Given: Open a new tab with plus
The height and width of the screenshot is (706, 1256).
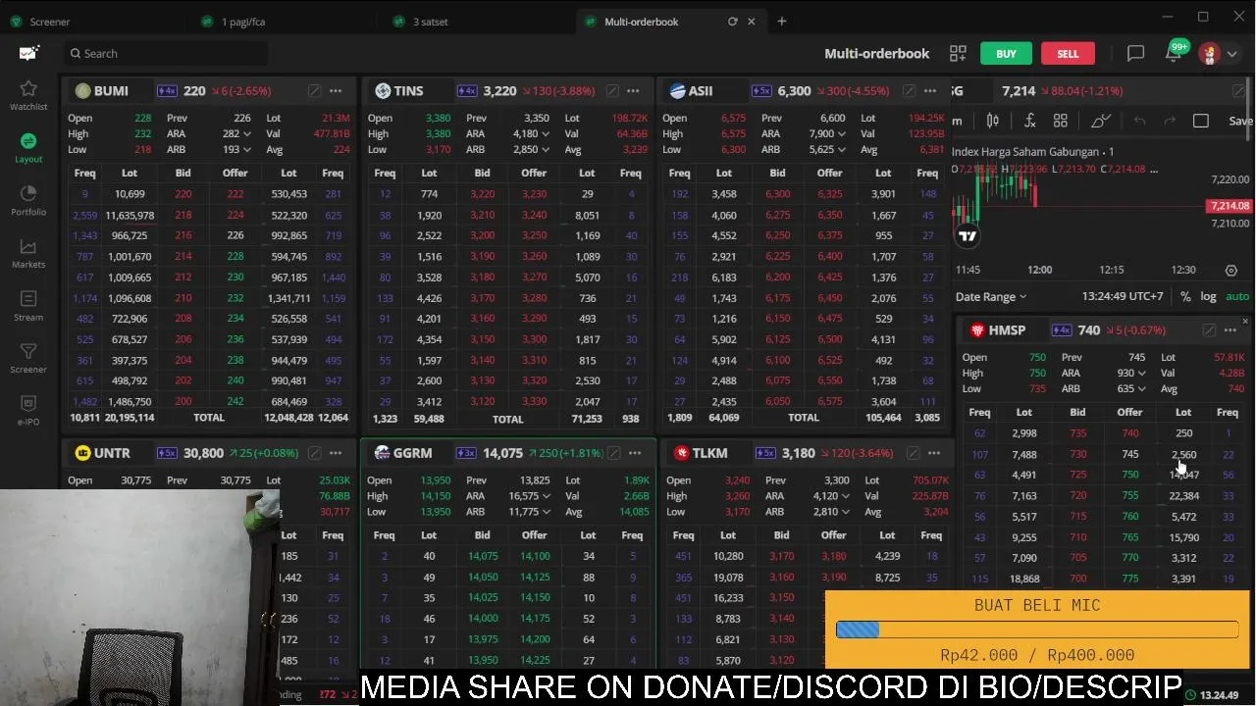Looking at the screenshot, I should tap(782, 22).
